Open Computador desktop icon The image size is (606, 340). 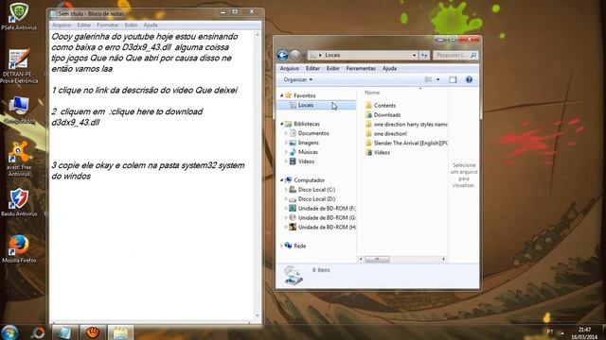19,110
